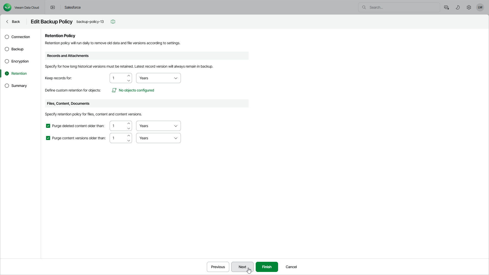Uncheck Purge deleted content older than

click(x=48, y=126)
